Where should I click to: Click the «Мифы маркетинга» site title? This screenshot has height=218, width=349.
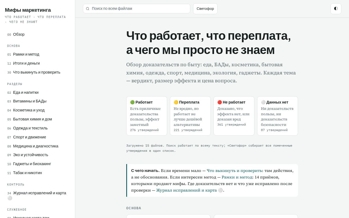(28, 10)
